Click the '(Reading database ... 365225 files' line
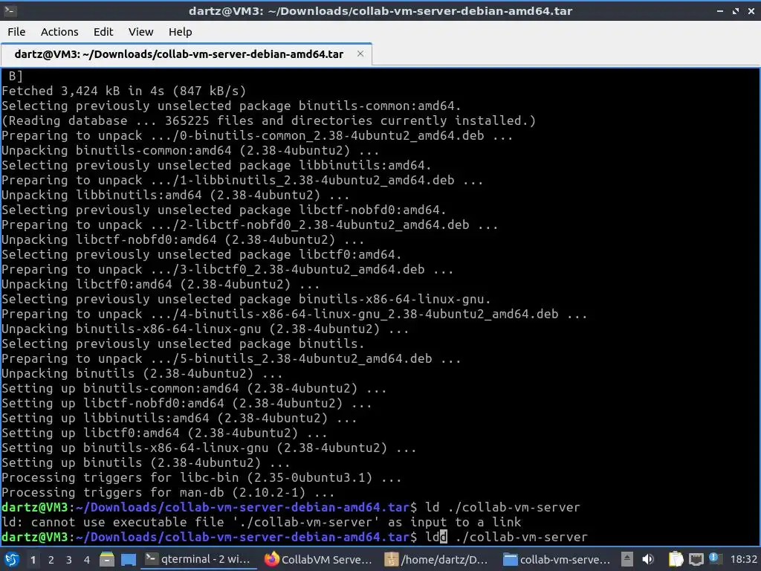 pyautogui.click(x=268, y=120)
